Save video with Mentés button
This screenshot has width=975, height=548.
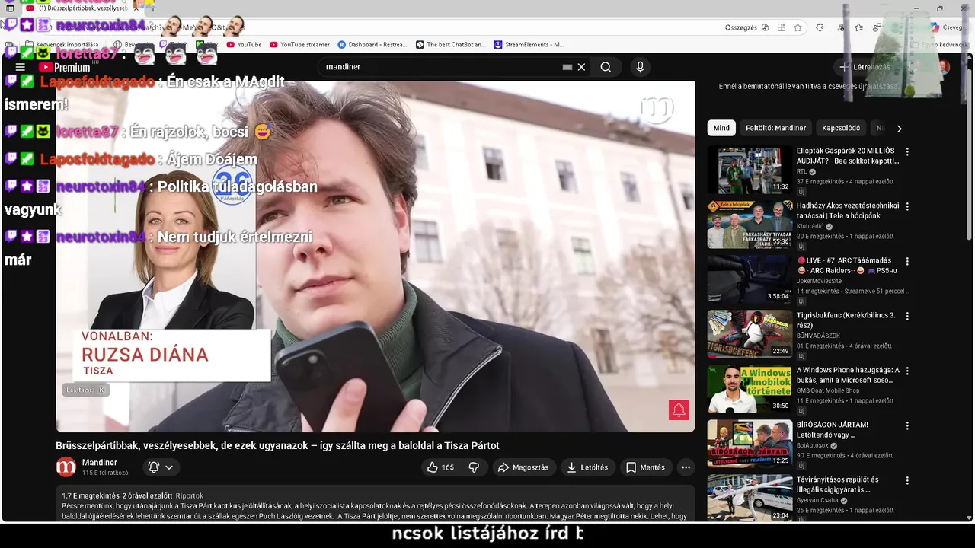coord(645,467)
